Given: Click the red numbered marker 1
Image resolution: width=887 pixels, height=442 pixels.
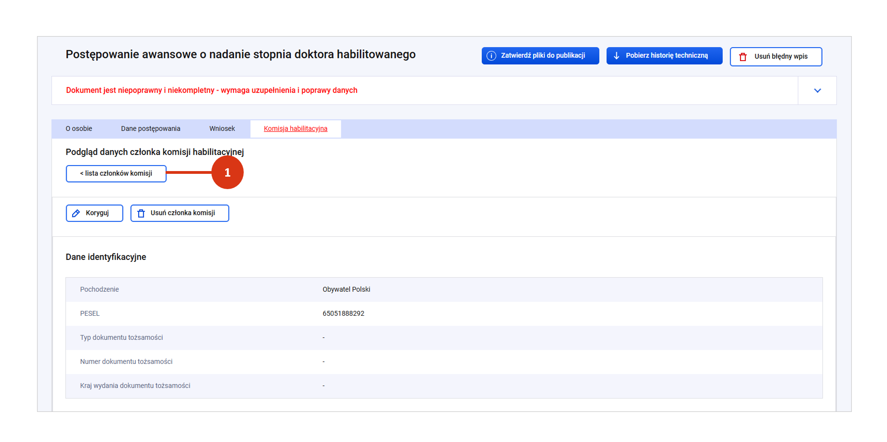Looking at the screenshot, I should click(x=227, y=172).
